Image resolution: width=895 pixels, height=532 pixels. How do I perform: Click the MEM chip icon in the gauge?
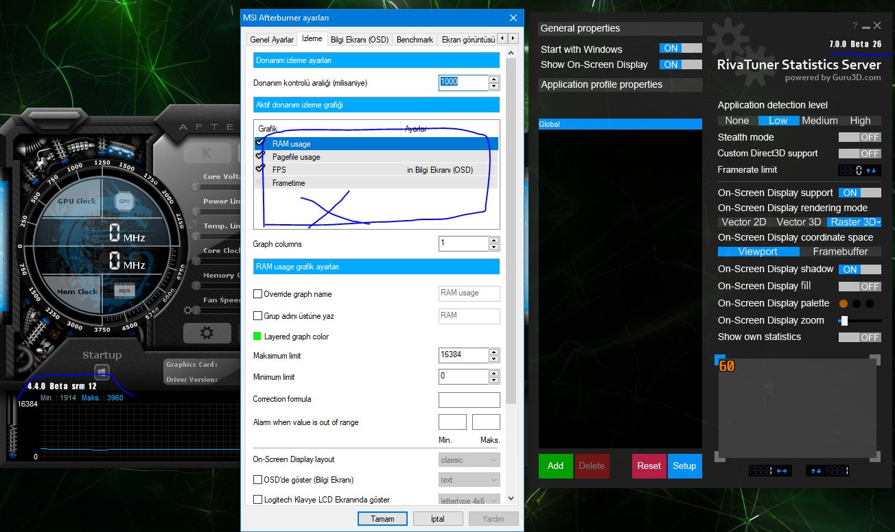(x=124, y=291)
